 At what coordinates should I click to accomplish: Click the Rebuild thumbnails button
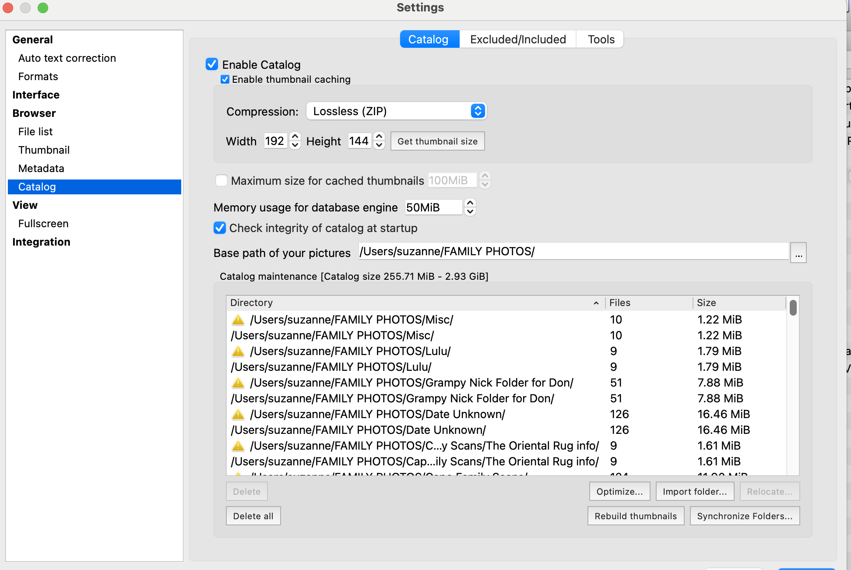635,516
